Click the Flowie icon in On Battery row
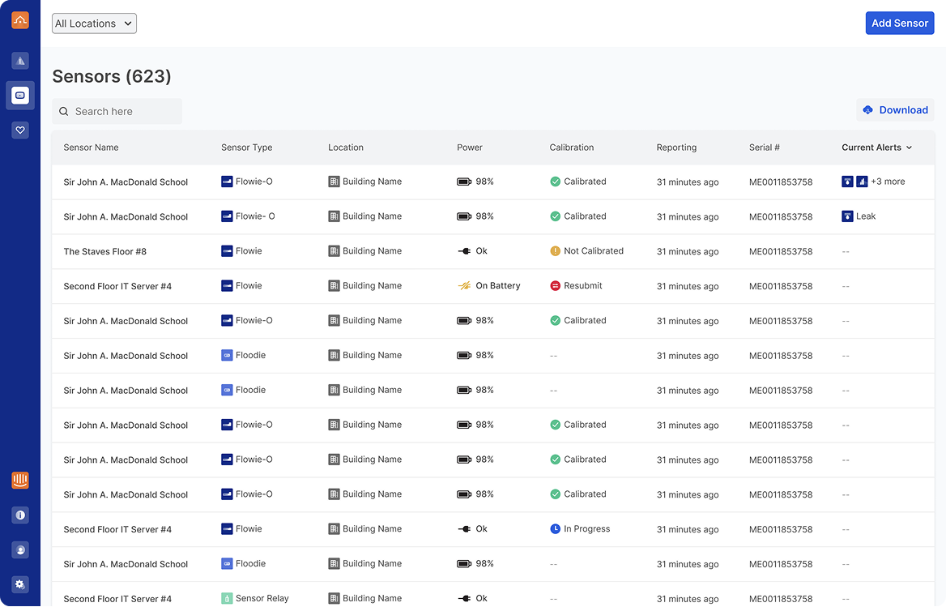The height and width of the screenshot is (607, 946). (x=227, y=286)
